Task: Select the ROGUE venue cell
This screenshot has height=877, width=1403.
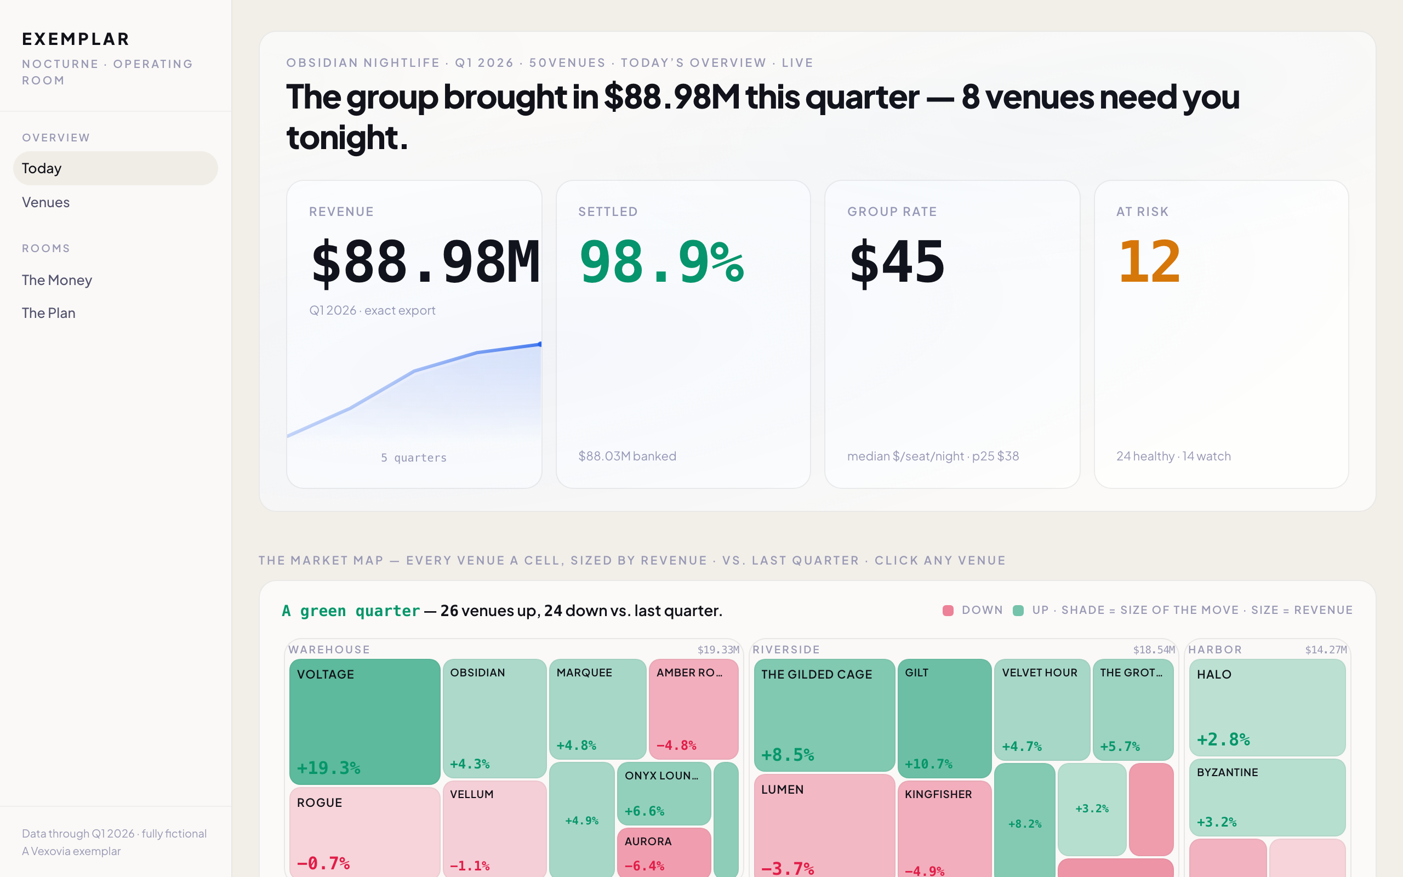Action: pyautogui.click(x=364, y=832)
